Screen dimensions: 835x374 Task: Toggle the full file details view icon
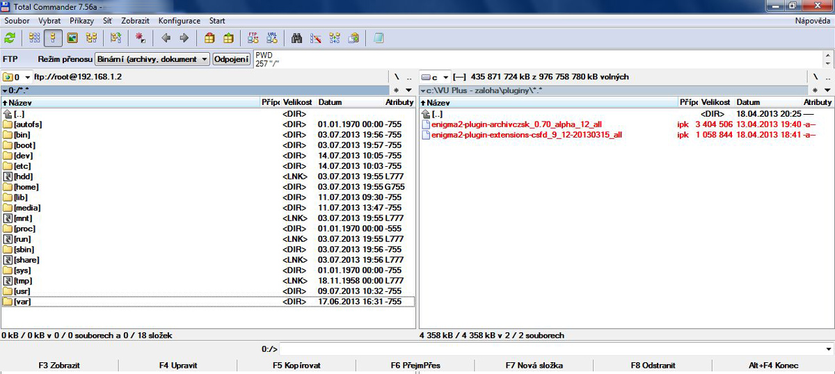(x=53, y=38)
